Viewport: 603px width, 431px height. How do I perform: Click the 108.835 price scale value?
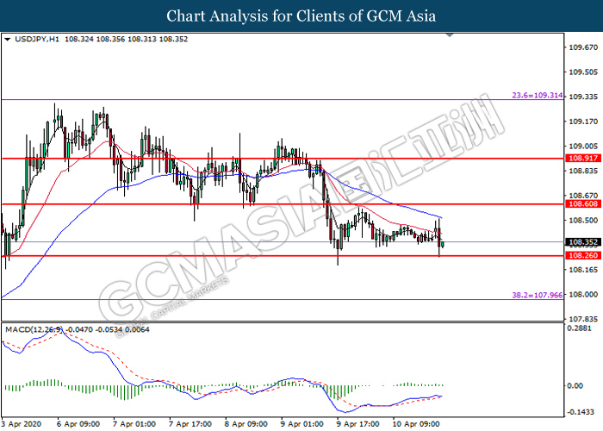tap(583, 171)
